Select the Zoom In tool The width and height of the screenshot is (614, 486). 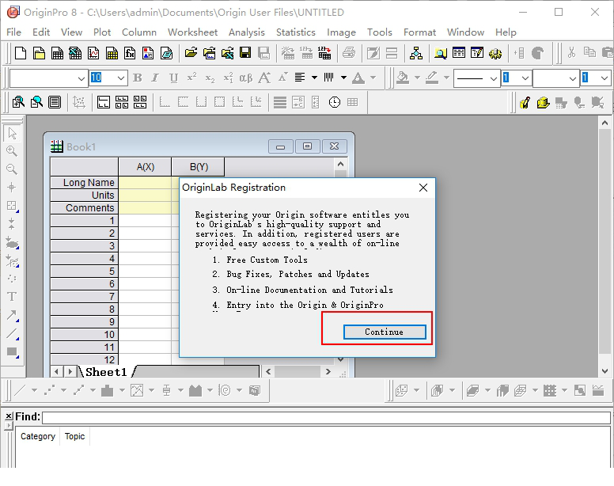(12, 151)
